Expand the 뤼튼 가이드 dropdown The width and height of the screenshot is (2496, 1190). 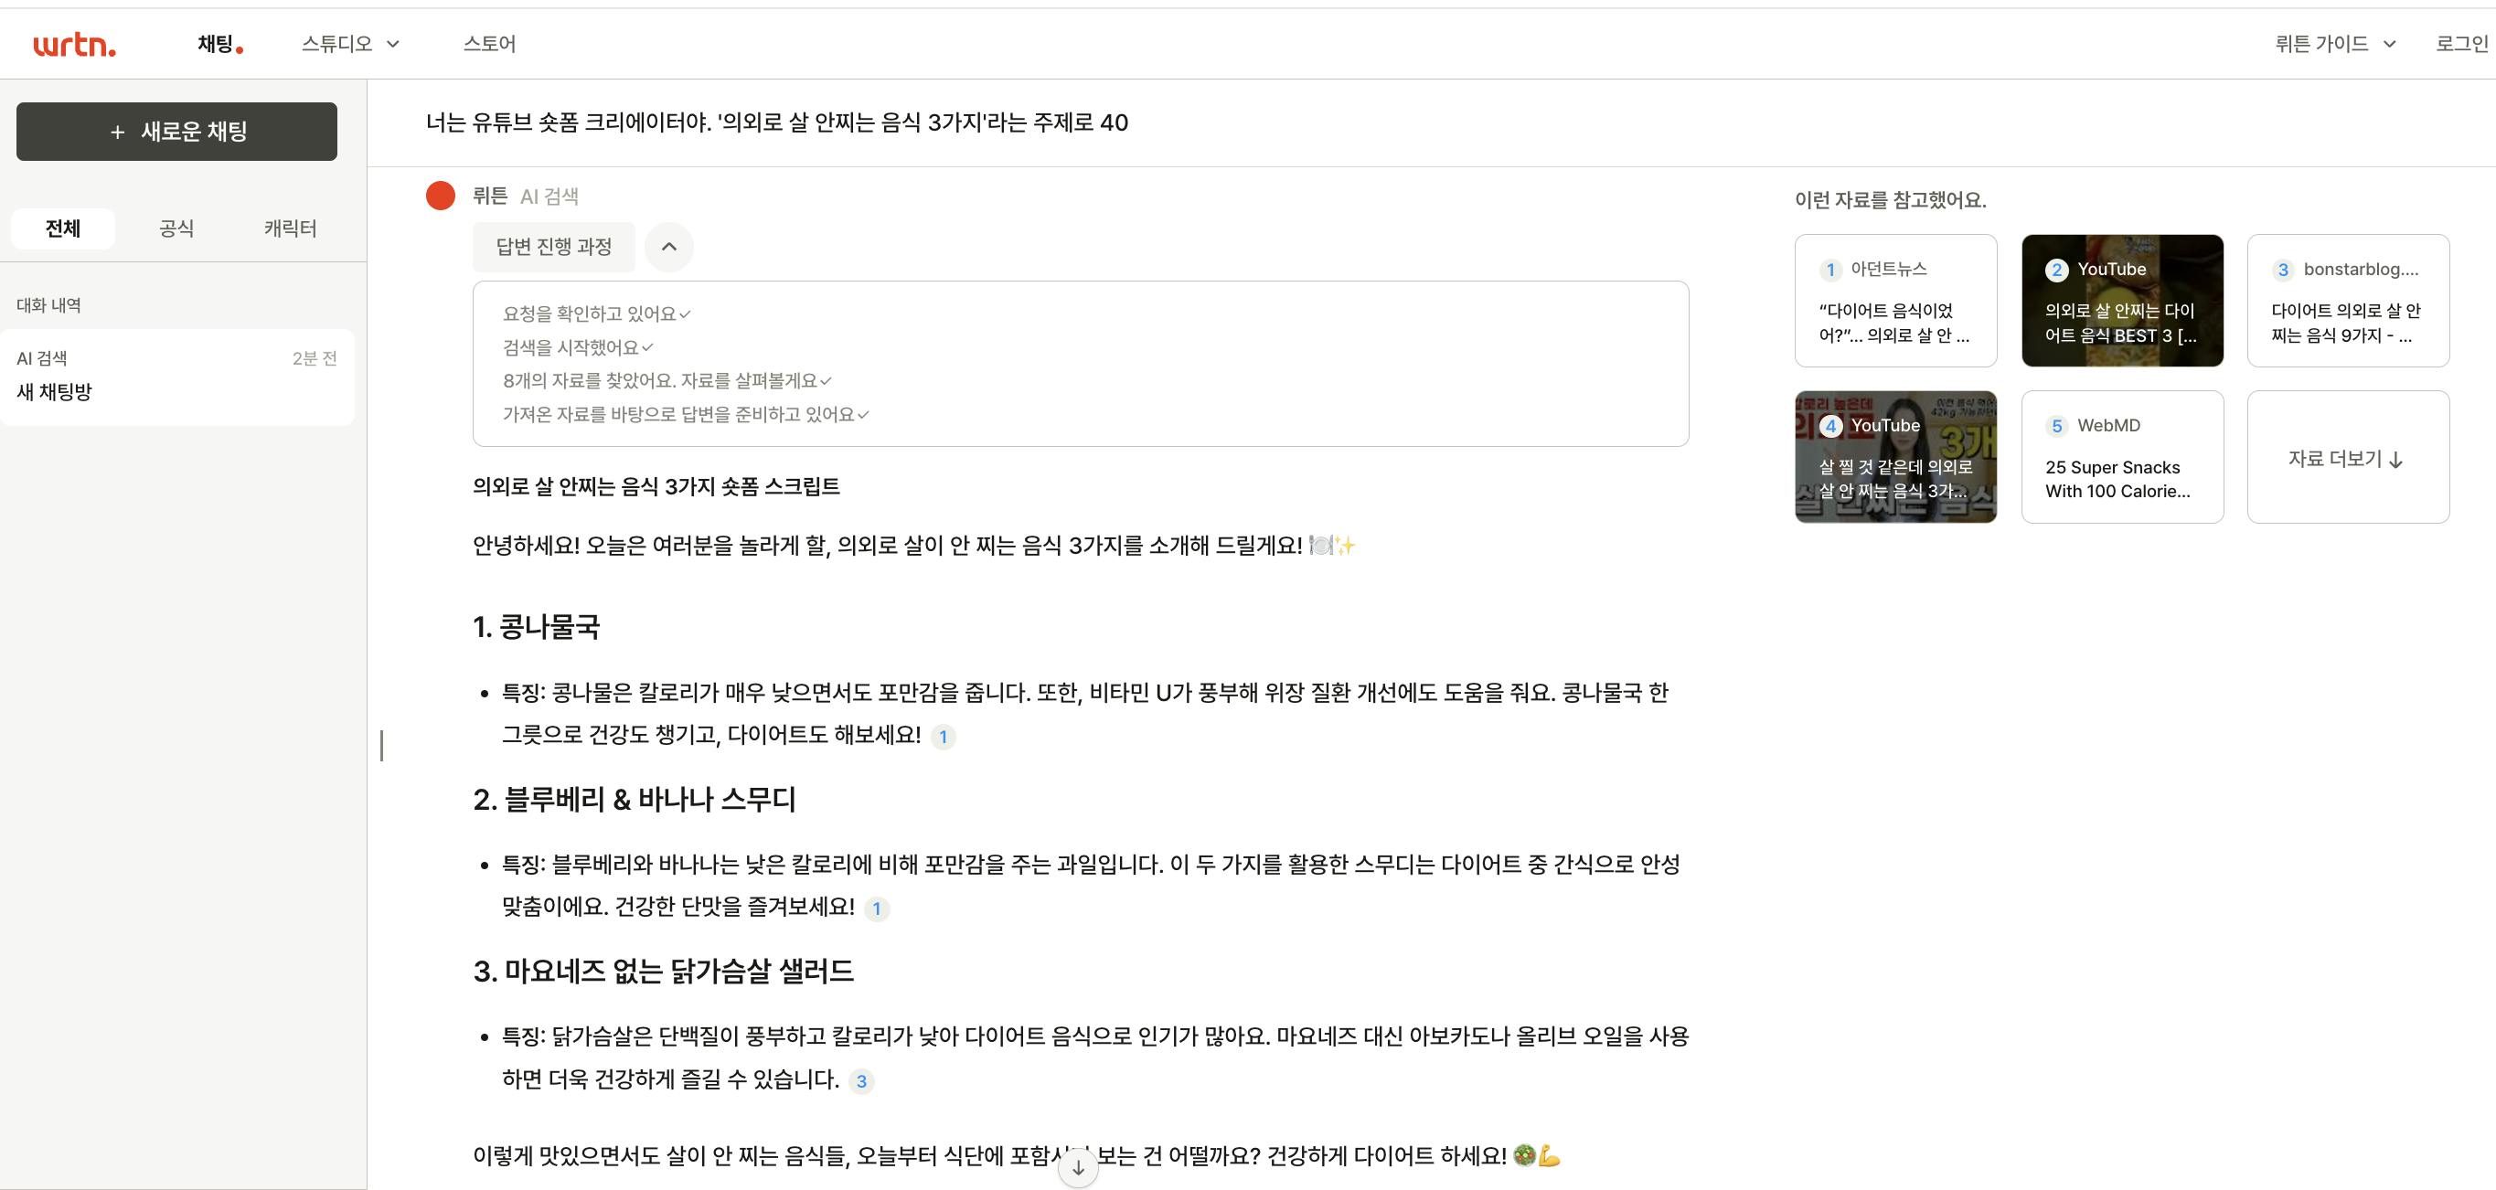2335,44
